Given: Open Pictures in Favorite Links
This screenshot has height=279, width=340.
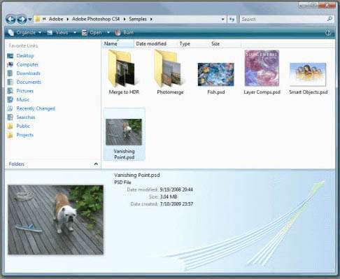Looking at the screenshot, I should coord(24,91).
